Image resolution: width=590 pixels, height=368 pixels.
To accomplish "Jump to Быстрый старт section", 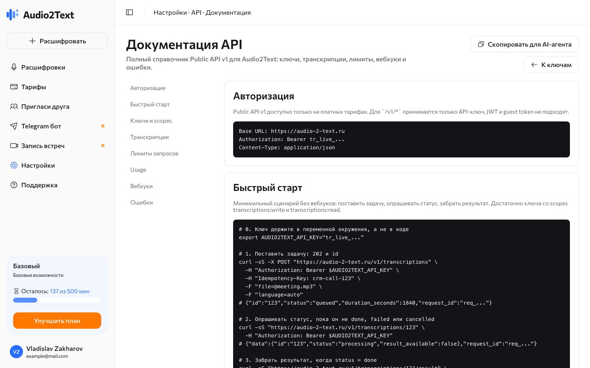I will pos(150,104).
